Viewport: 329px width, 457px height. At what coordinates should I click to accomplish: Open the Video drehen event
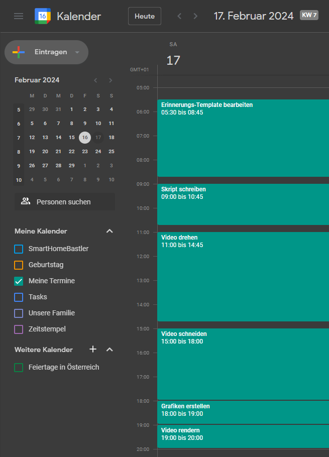pos(243,277)
